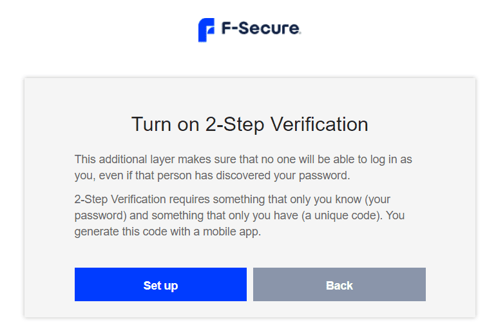Click the phrase generate this code
487x327 pixels.
click(x=121, y=232)
